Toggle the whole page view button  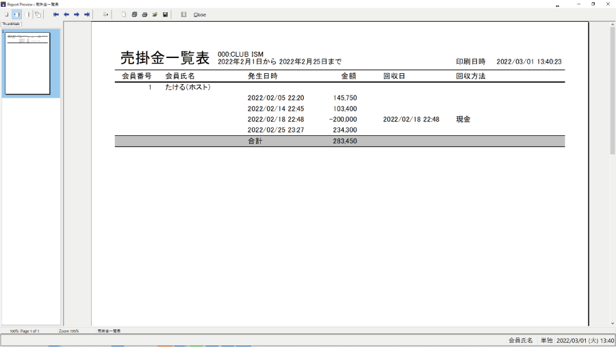tap(6, 14)
